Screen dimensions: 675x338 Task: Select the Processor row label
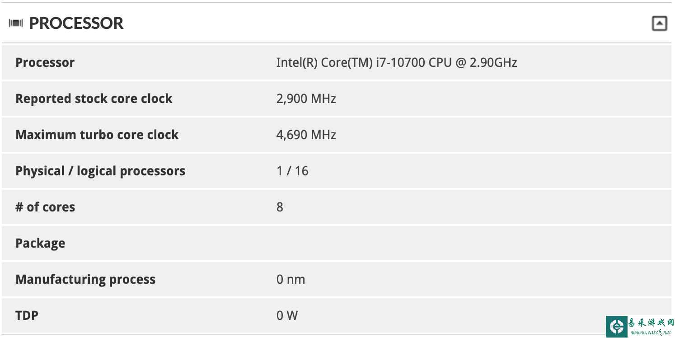[x=45, y=62]
